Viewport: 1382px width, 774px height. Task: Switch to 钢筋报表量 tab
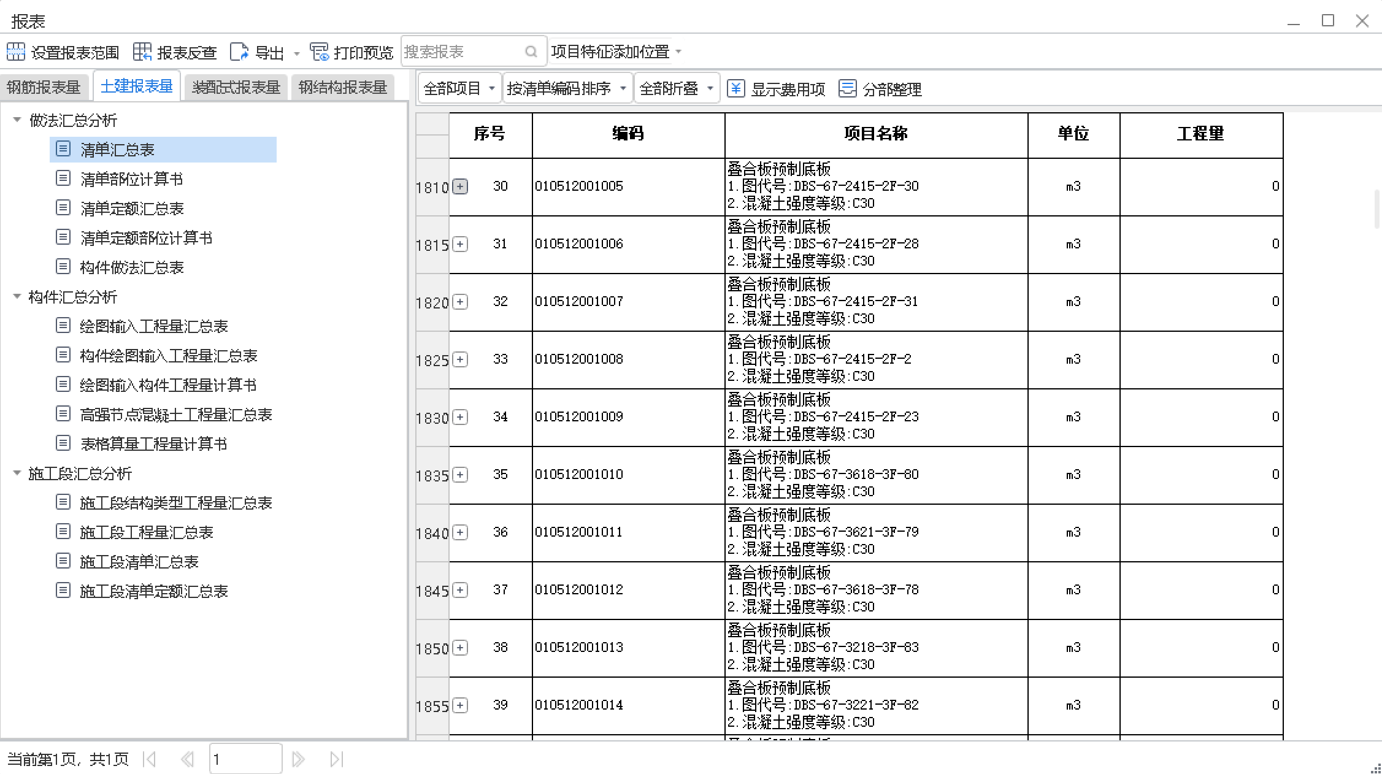pos(44,87)
